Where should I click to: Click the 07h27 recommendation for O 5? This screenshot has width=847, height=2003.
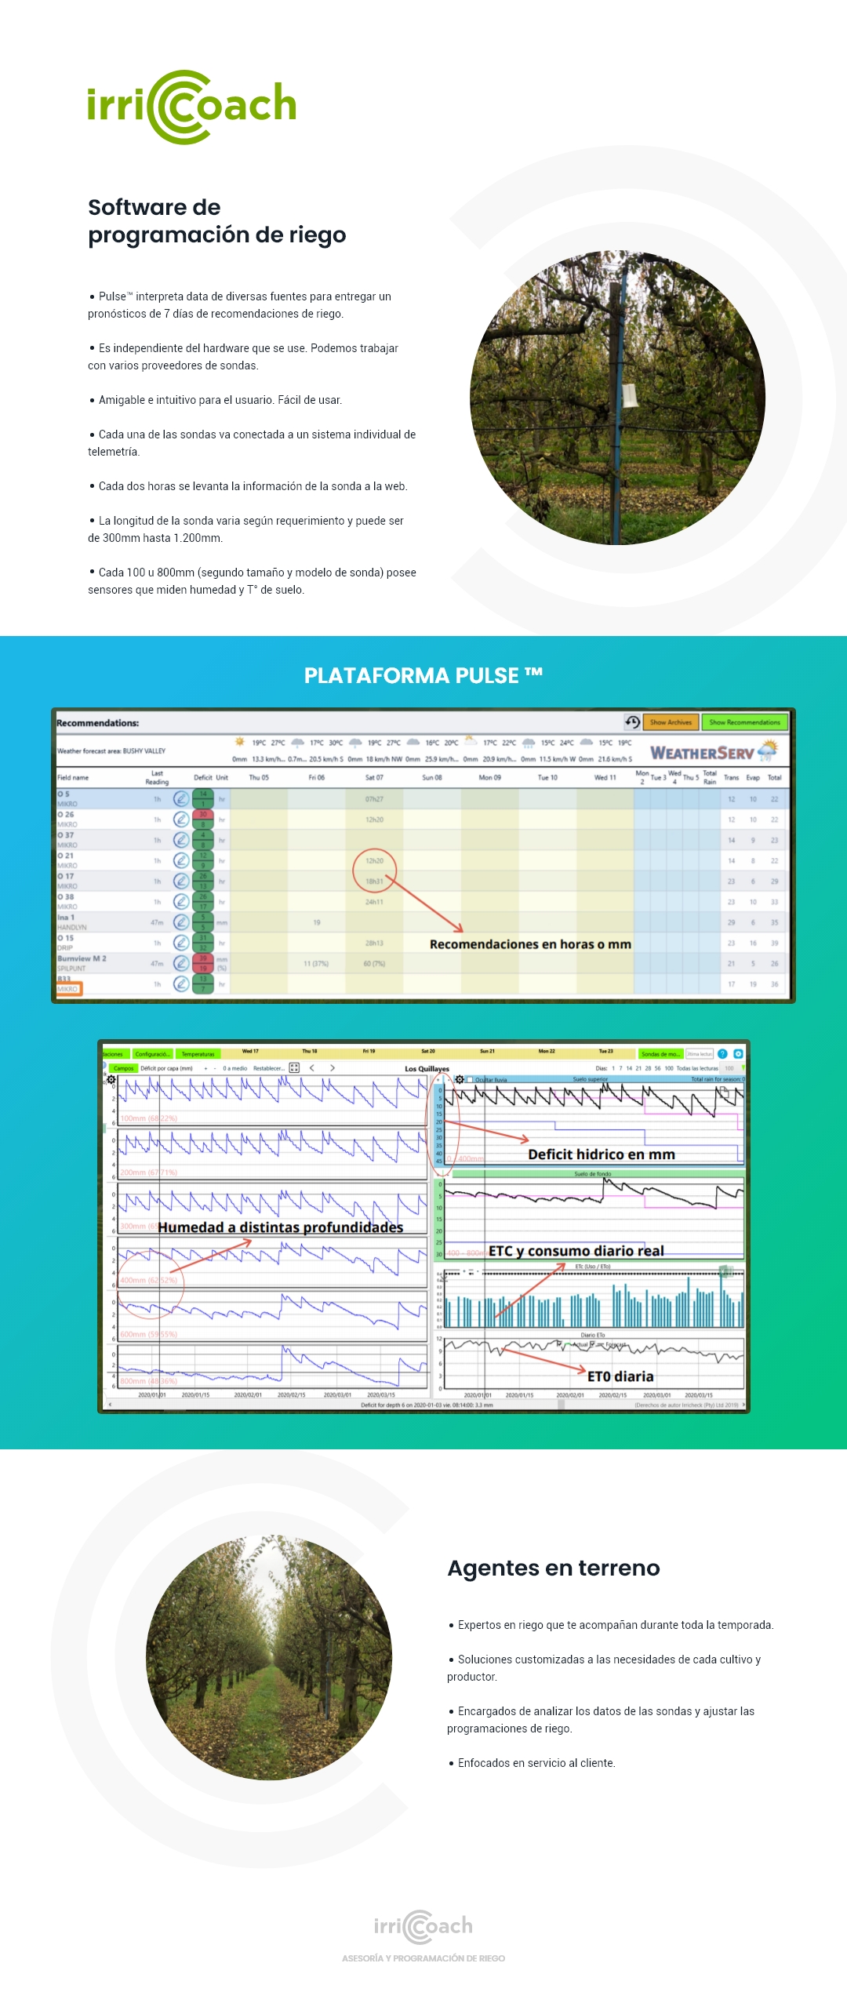click(x=374, y=799)
